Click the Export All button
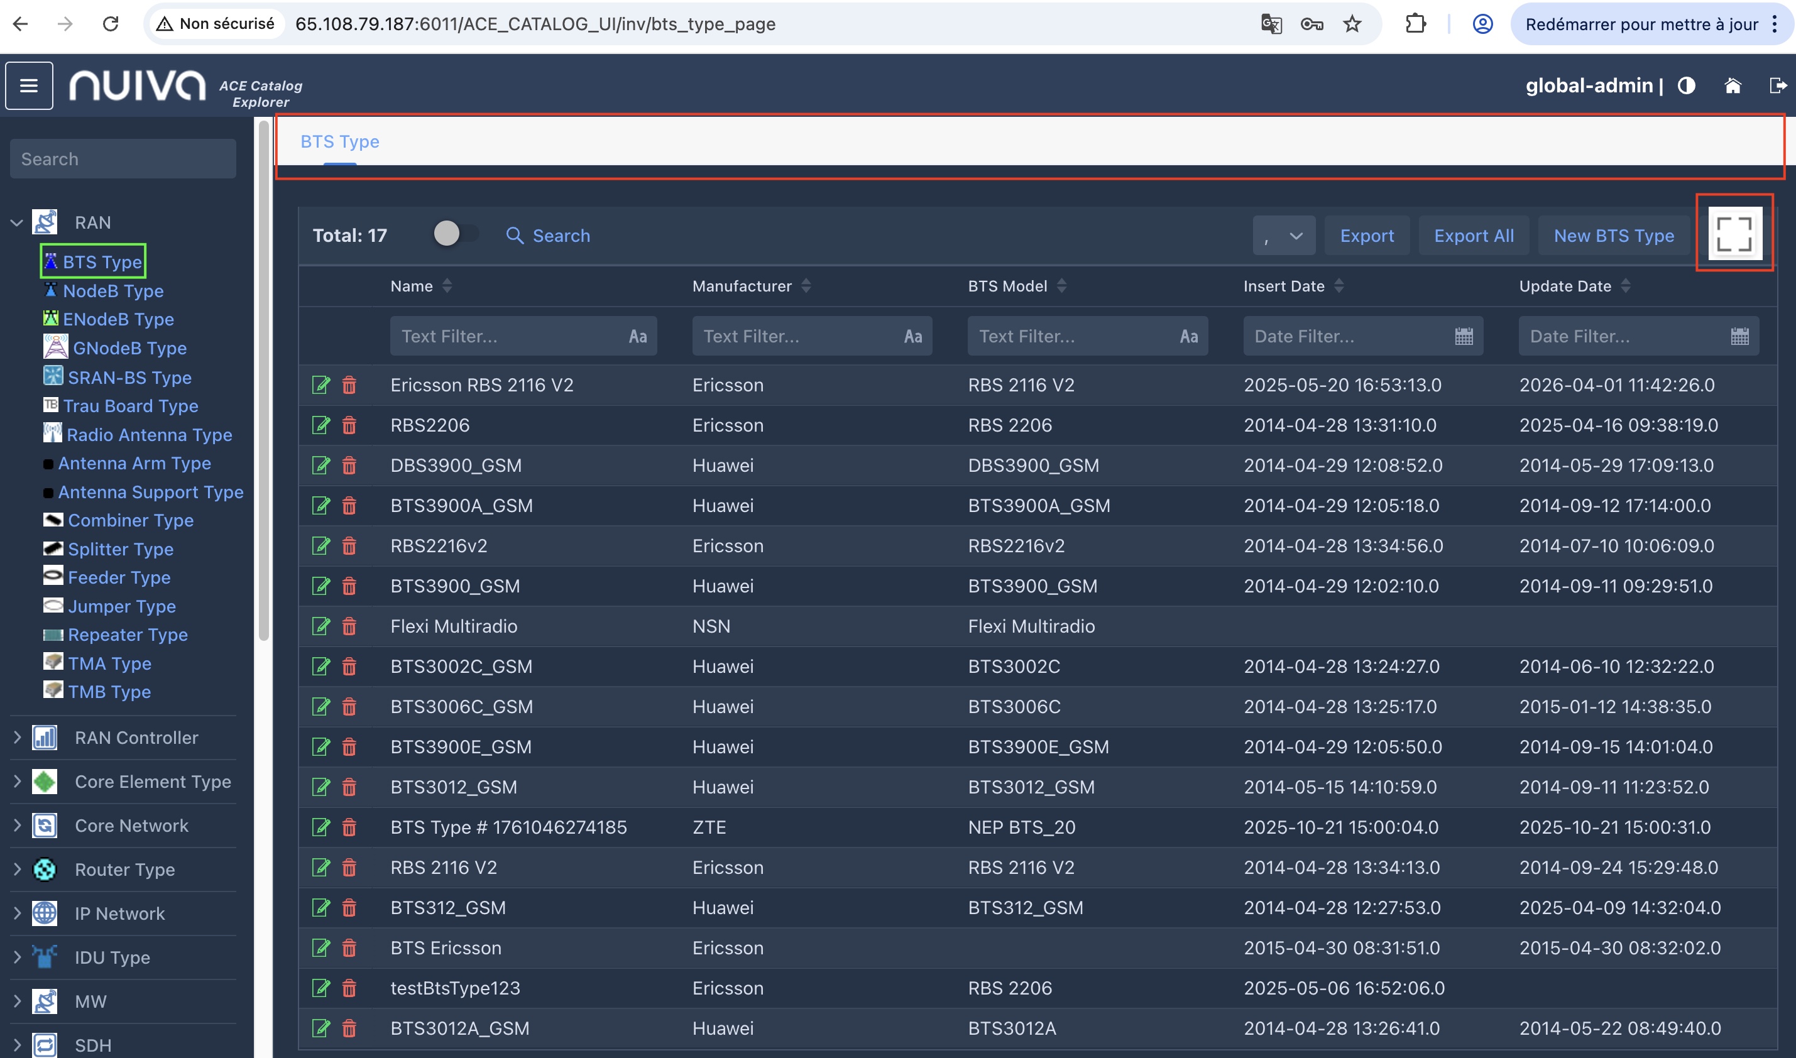Viewport: 1796px width, 1058px height. click(x=1473, y=236)
